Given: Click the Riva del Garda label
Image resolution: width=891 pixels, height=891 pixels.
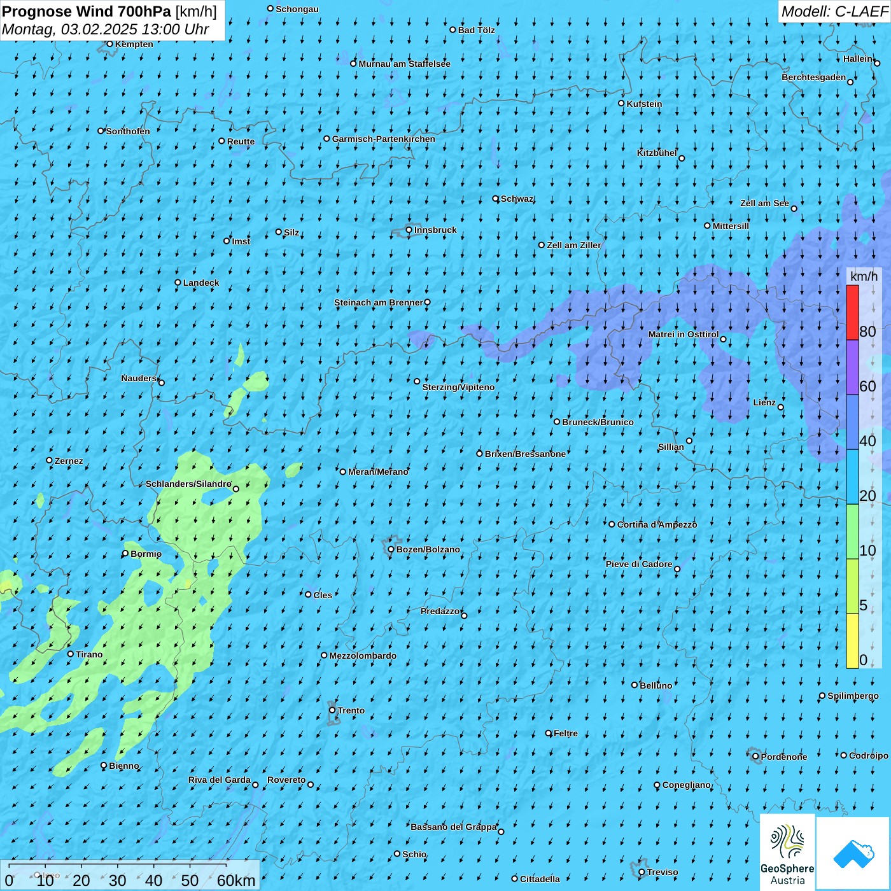Looking at the screenshot, I should point(220,780).
